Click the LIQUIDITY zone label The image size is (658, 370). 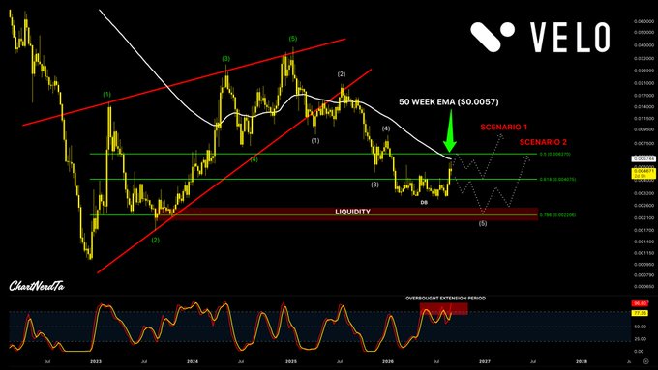pos(352,212)
